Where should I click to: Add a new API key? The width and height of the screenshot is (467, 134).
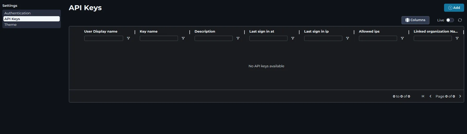(x=454, y=8)
